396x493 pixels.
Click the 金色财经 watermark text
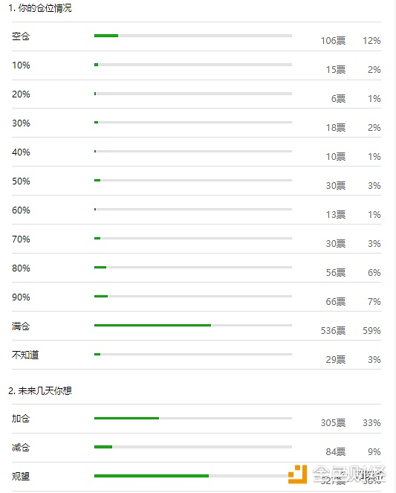[x=349, y=474]
